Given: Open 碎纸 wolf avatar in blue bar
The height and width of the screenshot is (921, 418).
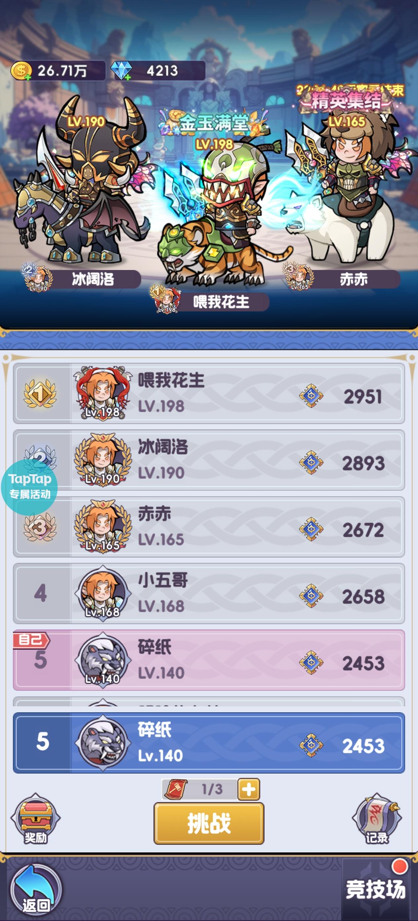Looking at the screenshot, I should 103,742.
